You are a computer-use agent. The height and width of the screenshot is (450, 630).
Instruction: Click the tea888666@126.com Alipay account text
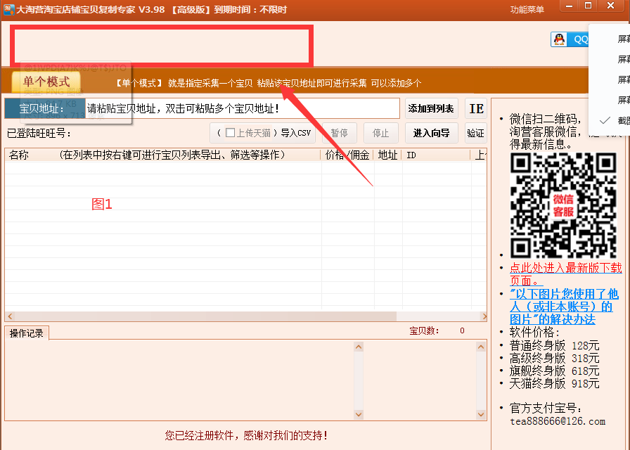click(558, 421)
